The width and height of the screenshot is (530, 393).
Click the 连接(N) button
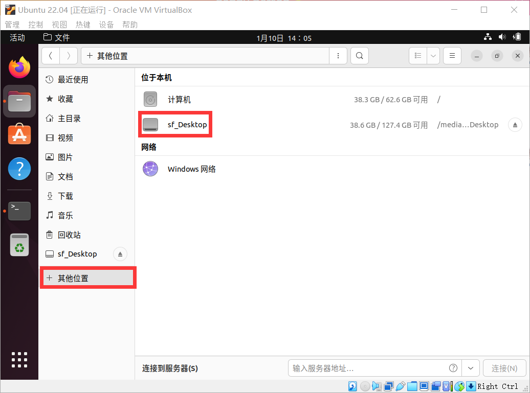pyautogui.click(x=504, y=368)
